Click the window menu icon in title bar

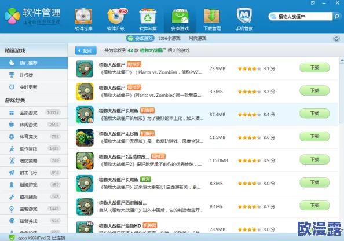(x=313, y=3)
